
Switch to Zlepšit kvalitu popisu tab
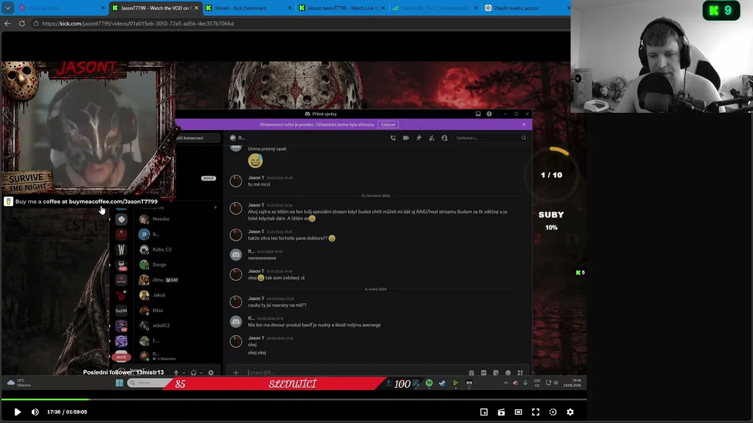525,8
